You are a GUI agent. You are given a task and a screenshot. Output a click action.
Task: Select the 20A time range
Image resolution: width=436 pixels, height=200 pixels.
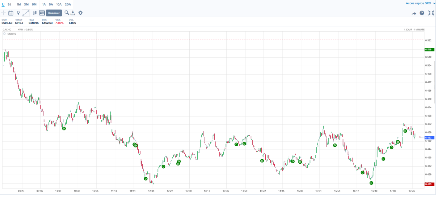tap(68, 4)
